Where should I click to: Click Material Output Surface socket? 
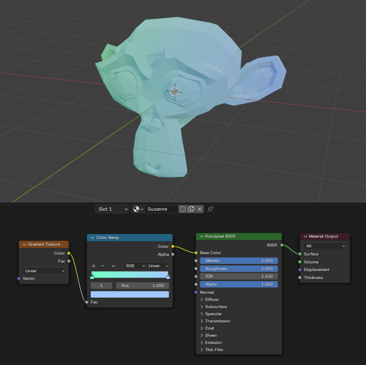[300, 254]
